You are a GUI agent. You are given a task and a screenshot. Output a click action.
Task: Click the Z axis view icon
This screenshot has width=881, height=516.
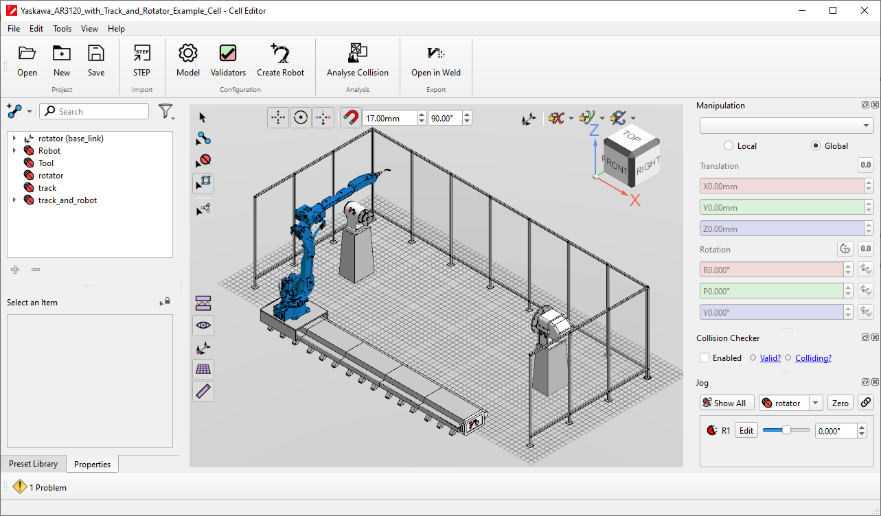pos(618,118)
